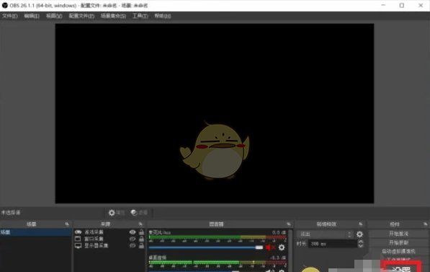Select the 场景 item in the Scenes list

pos(36,232)
